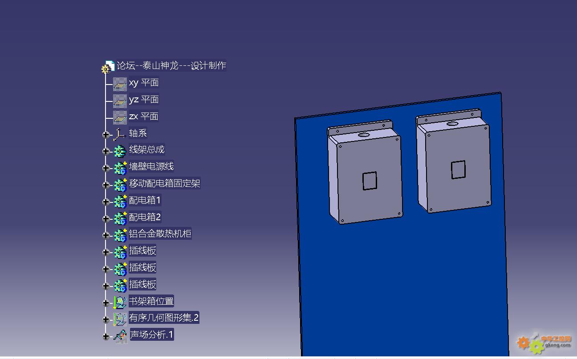Expand the 线架总成 tree node
Viewport: 577px width, 359px height.
106,151
